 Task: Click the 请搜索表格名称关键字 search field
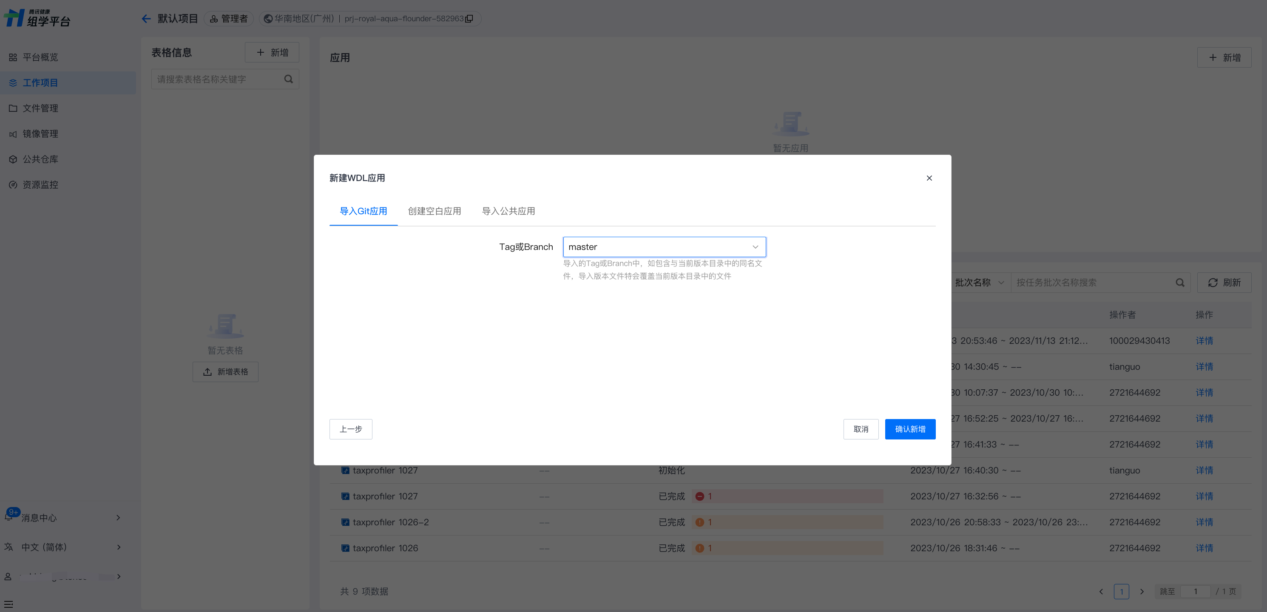(x=216, y=79)
